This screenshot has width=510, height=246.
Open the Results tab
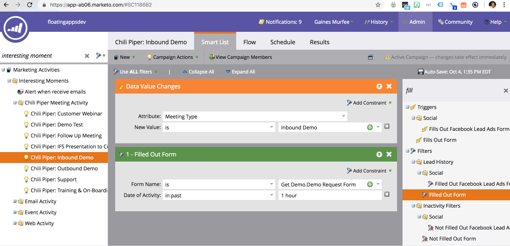[x=320, y=42]
